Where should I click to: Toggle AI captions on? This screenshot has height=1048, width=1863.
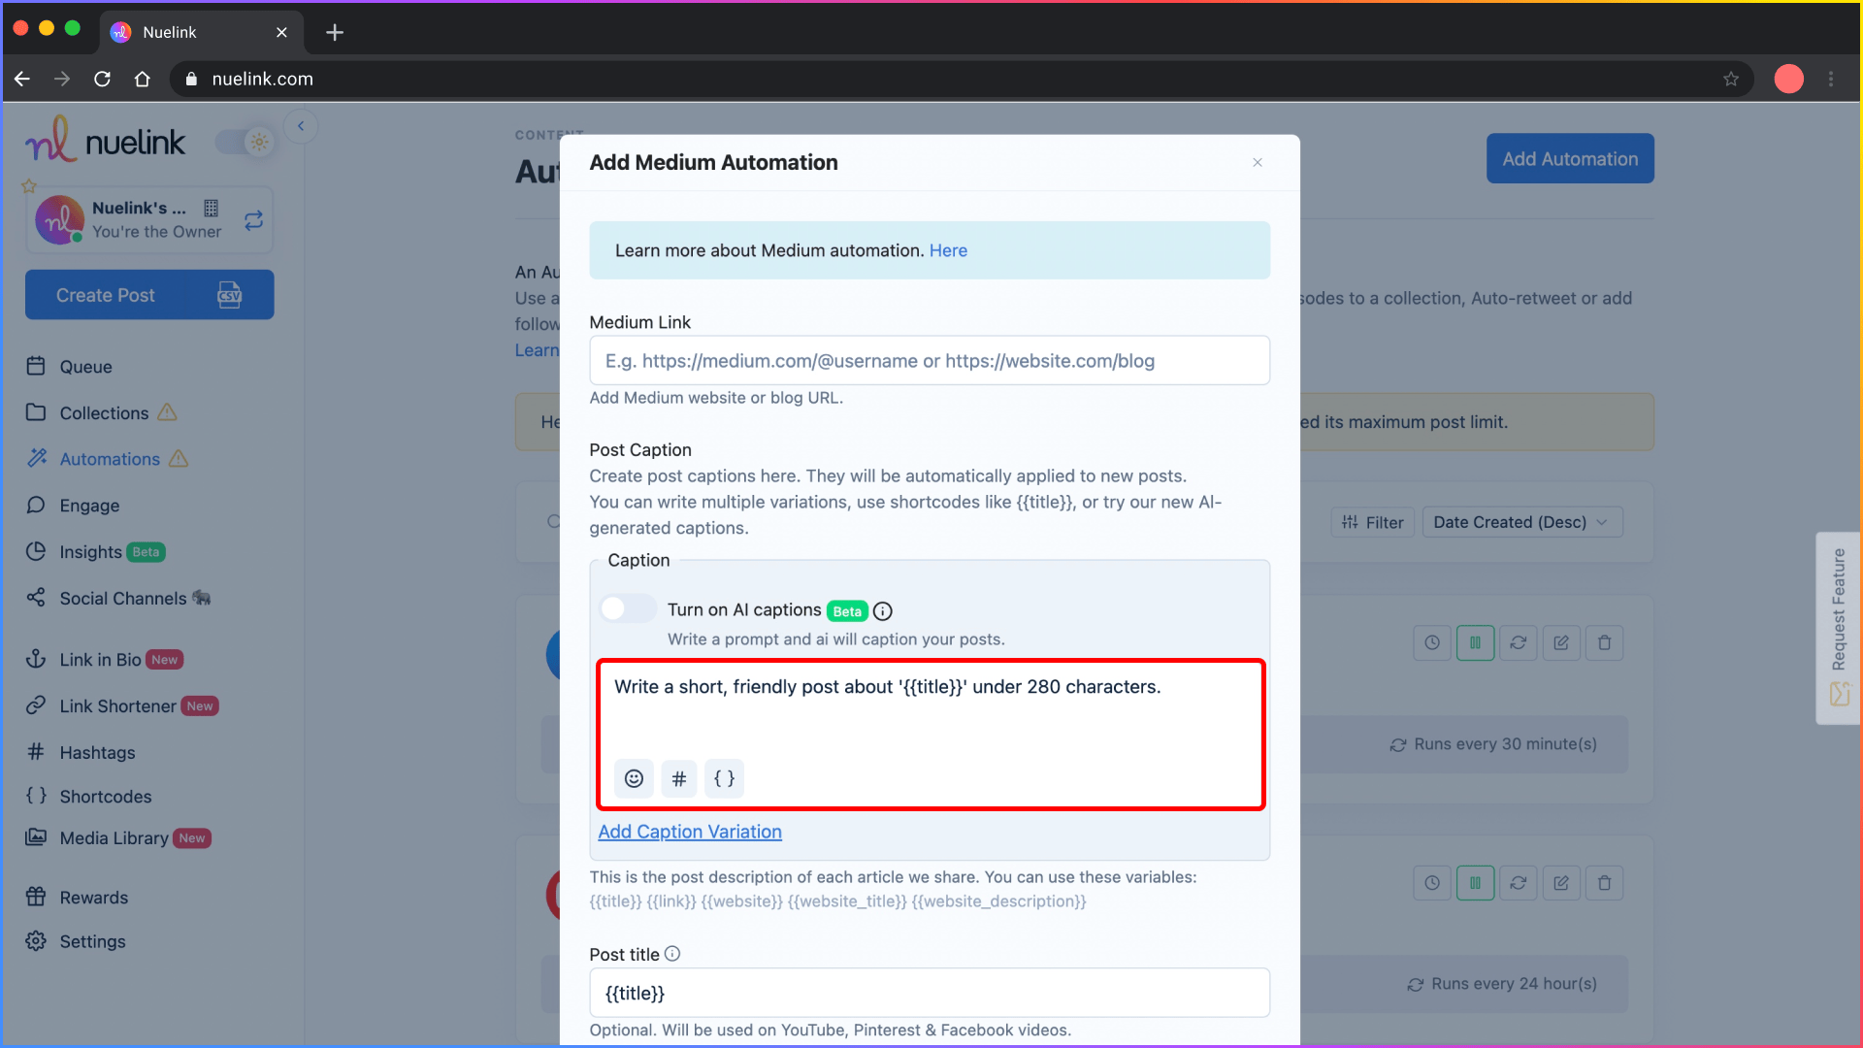(x=628, y=608)
